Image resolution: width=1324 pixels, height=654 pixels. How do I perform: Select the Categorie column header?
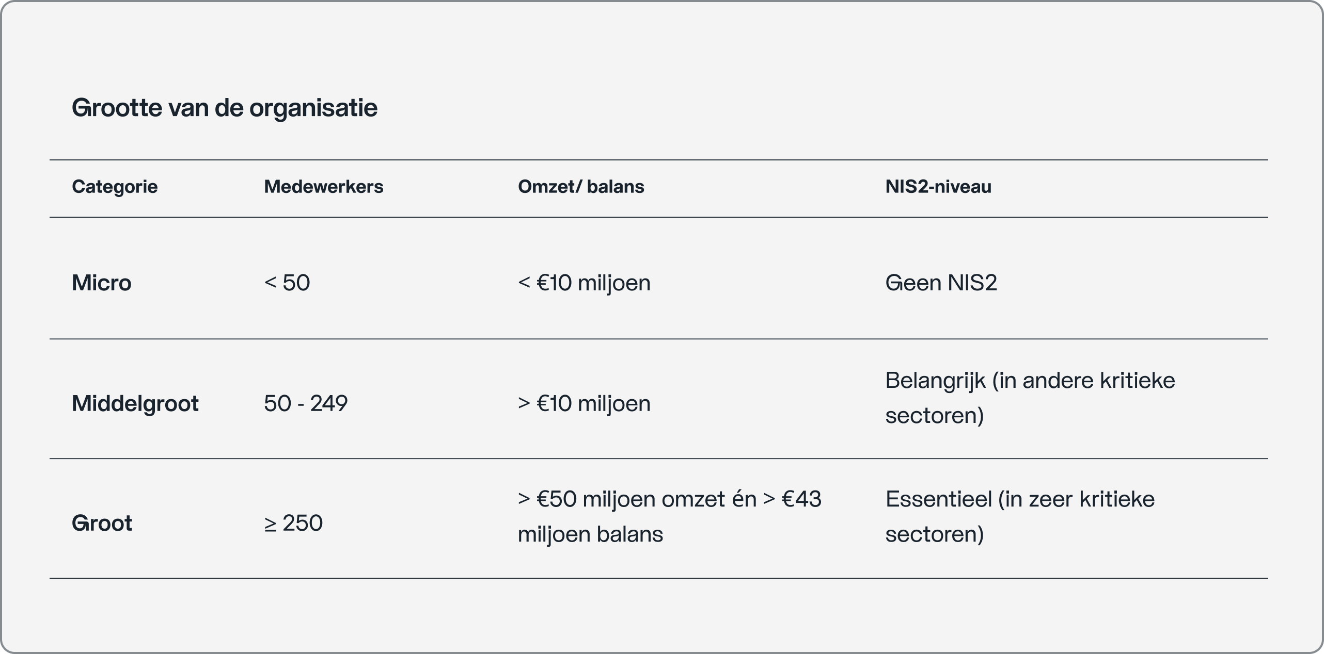coord(115,187)
